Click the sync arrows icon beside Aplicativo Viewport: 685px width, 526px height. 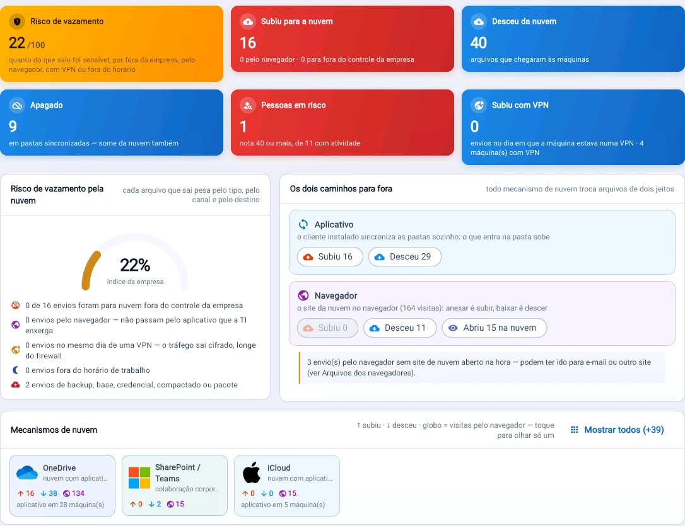click(x=303, y=224)
